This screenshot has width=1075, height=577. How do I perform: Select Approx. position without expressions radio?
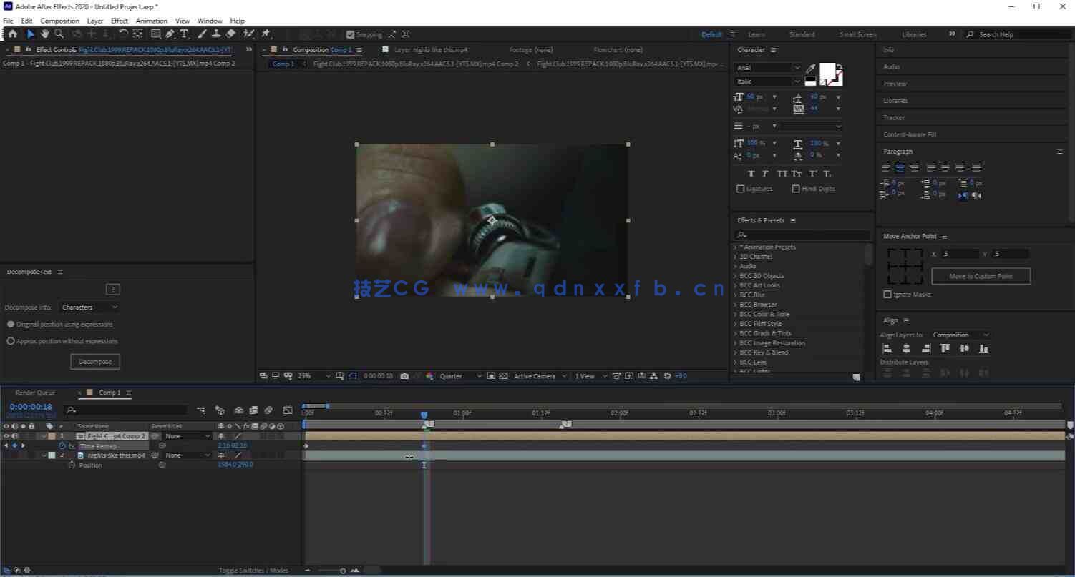11,342
